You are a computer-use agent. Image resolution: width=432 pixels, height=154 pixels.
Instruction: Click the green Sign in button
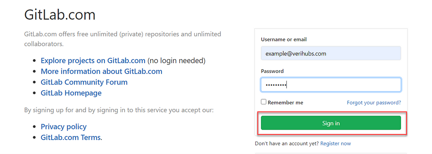pos(331,123)
